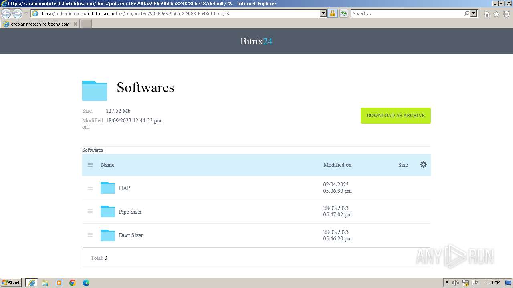Click Internet Explorer taskbar icon
The height and width of the screenshot is (288, 513).
tap(32, 283)
